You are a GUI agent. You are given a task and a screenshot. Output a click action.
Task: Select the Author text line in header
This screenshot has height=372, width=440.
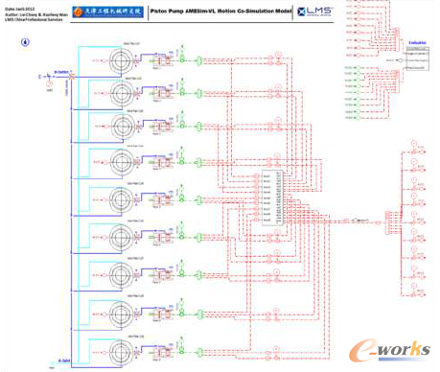[x=36, y=14]
